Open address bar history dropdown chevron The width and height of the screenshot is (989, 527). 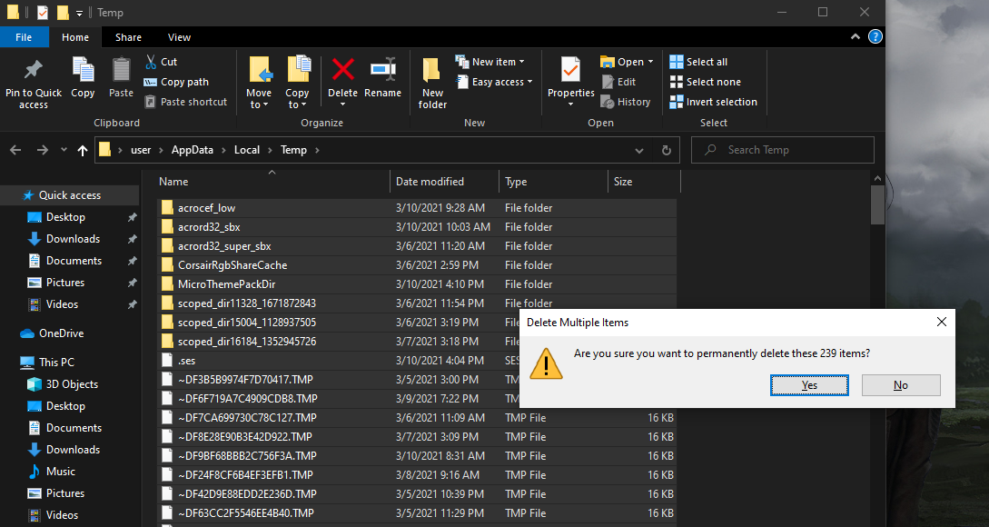coord(641,150)
